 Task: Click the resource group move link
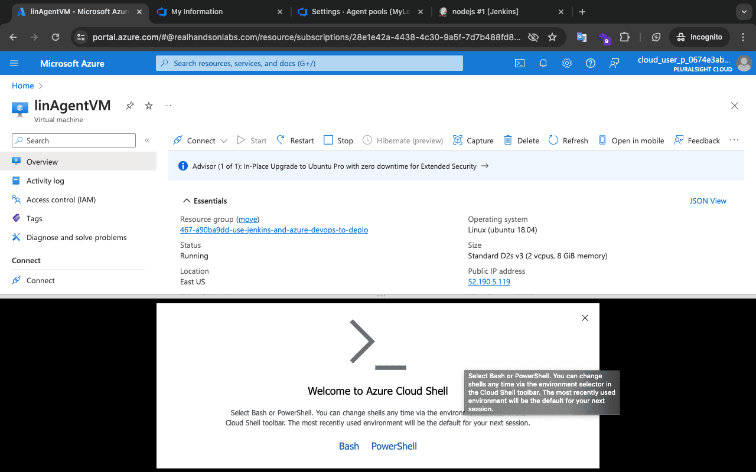tap(247, 219)
